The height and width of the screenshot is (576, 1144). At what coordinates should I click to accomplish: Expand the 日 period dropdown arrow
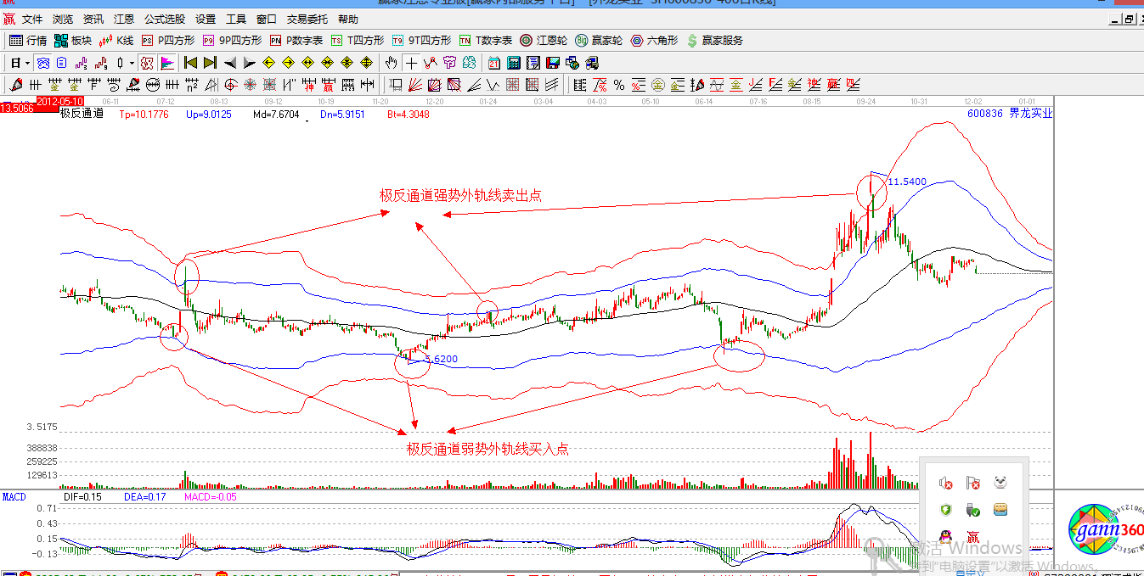pyautogui.click(x=27, y=63)
